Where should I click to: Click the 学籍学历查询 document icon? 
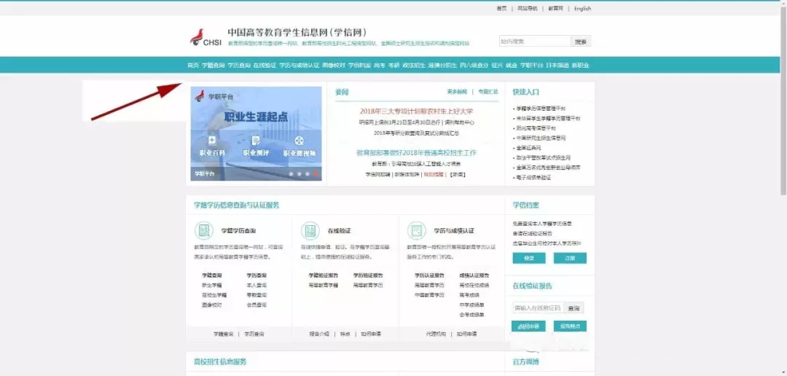[203, 230]
